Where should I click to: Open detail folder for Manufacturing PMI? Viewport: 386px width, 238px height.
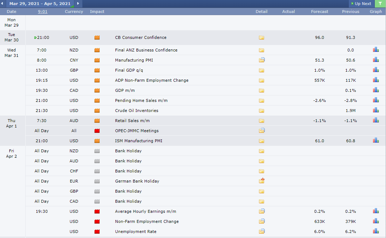(262, 60)
